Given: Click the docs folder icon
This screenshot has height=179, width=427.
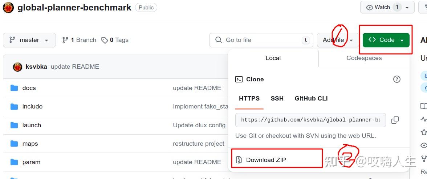Looking at the screenshot, I should 14,88.
